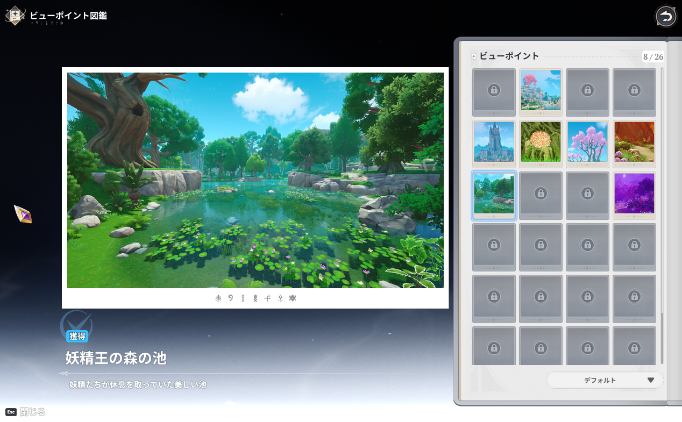
Task: Click the Esc key icon
Action: [11, 412]
